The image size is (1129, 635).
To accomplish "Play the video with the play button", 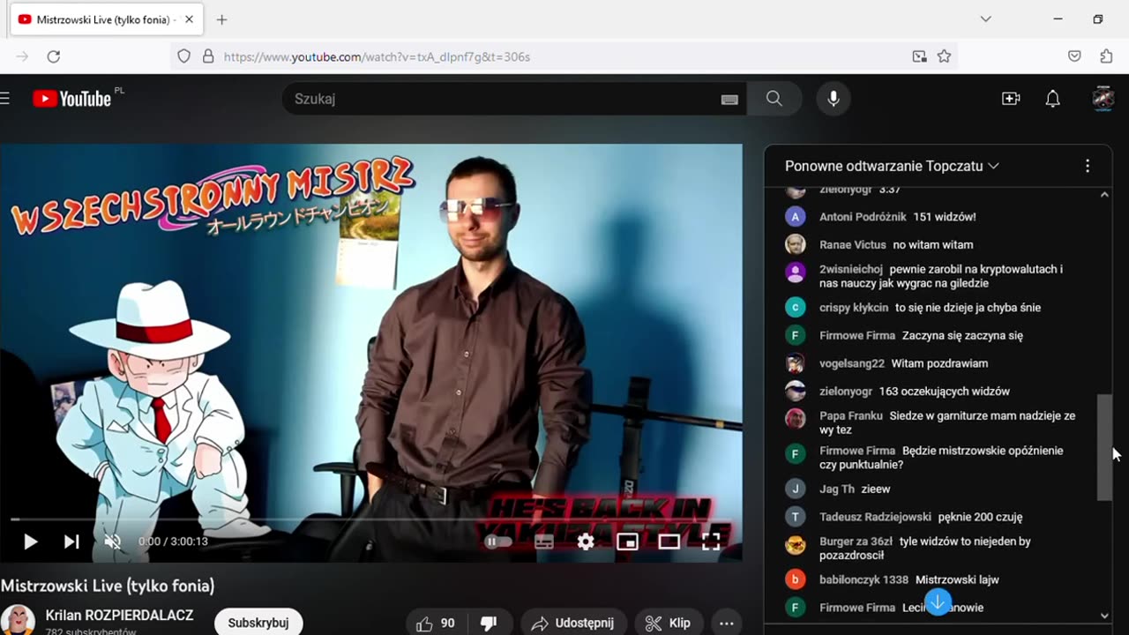I will click(x=30, y=542).
